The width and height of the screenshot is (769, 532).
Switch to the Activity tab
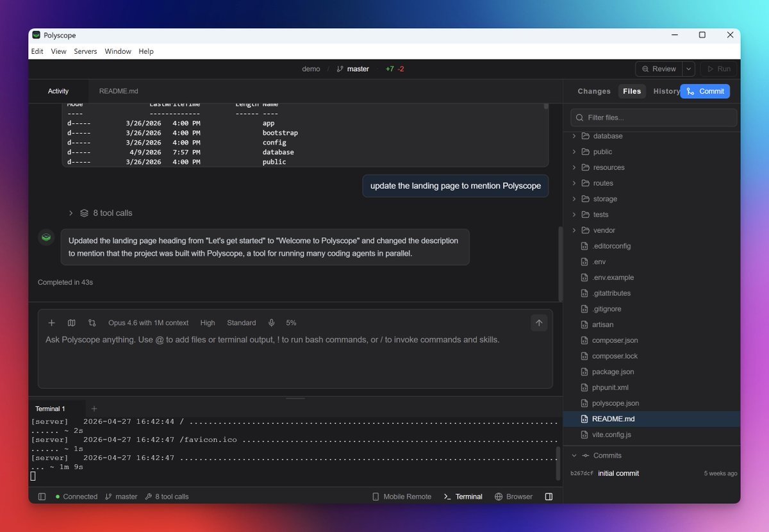point(58,91)
